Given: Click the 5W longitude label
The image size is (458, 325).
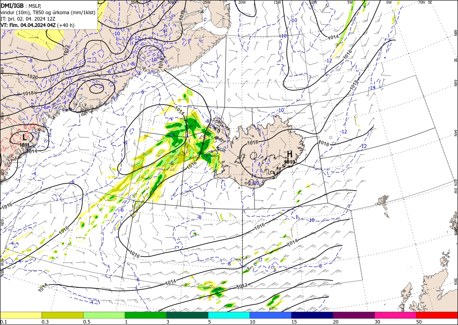Looking at the screenshot, I should coord(351,2).
